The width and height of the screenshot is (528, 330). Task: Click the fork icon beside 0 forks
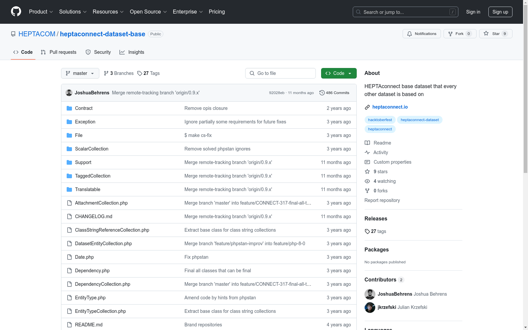(x=367, y=191)
